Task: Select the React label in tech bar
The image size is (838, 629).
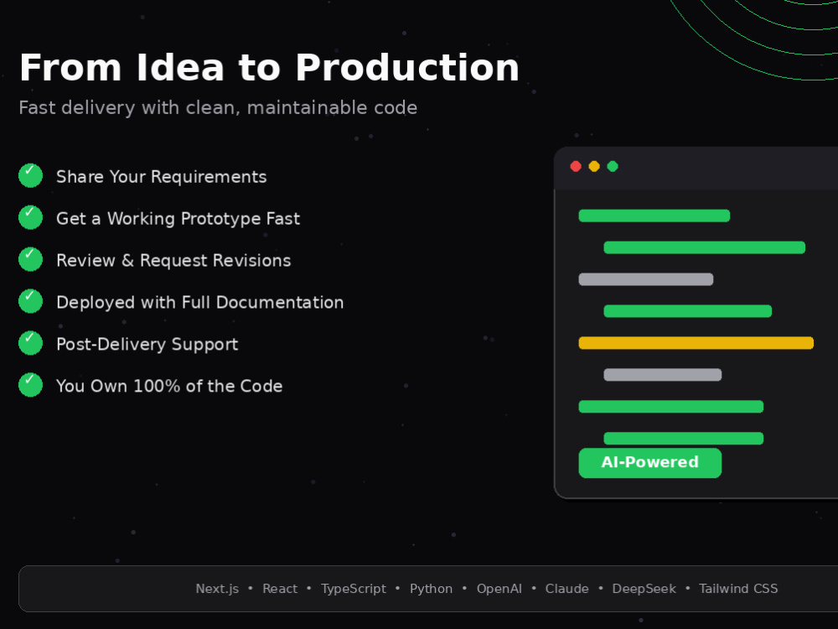Action: click(280, 589)
